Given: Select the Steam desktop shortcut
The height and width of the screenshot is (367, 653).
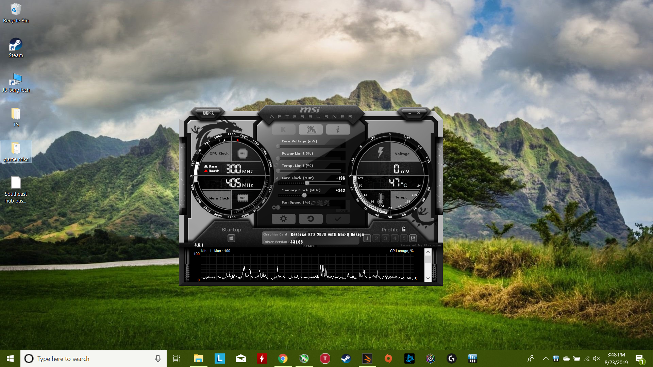Looking at the screenshot, I should 16,48.
